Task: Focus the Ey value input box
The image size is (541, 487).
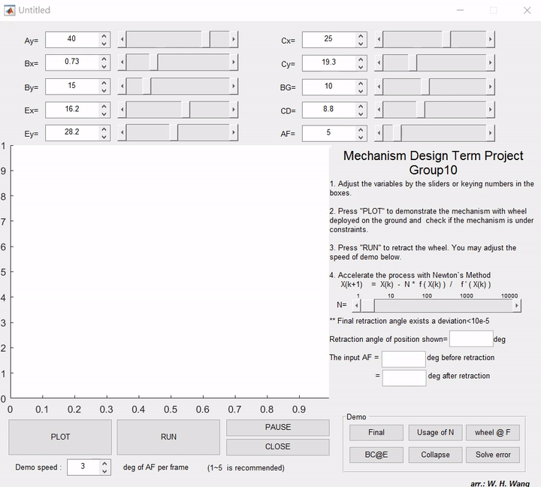Action: pos(71,132)
